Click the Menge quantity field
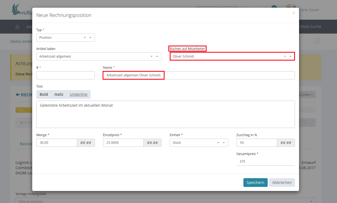 click(x=57, y=143)
